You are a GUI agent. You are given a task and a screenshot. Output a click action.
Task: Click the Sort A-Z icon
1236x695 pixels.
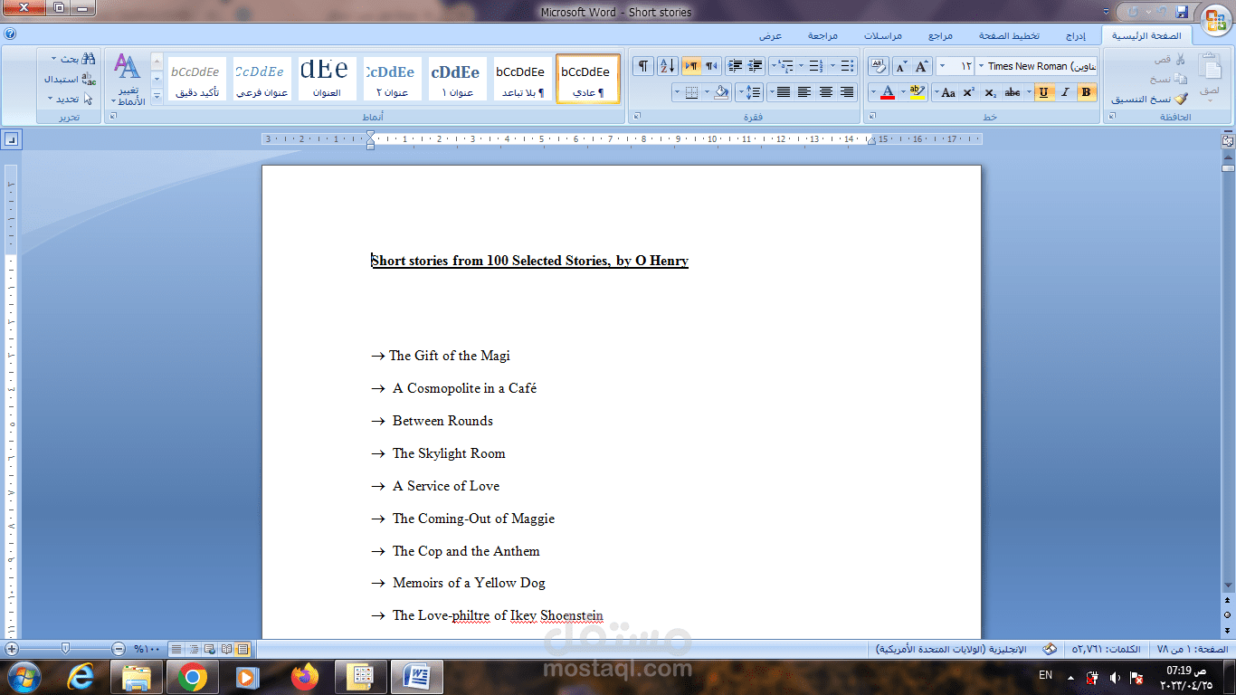(668, 66)
